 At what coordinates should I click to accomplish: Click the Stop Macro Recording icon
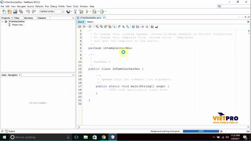[x=147, y=27]
